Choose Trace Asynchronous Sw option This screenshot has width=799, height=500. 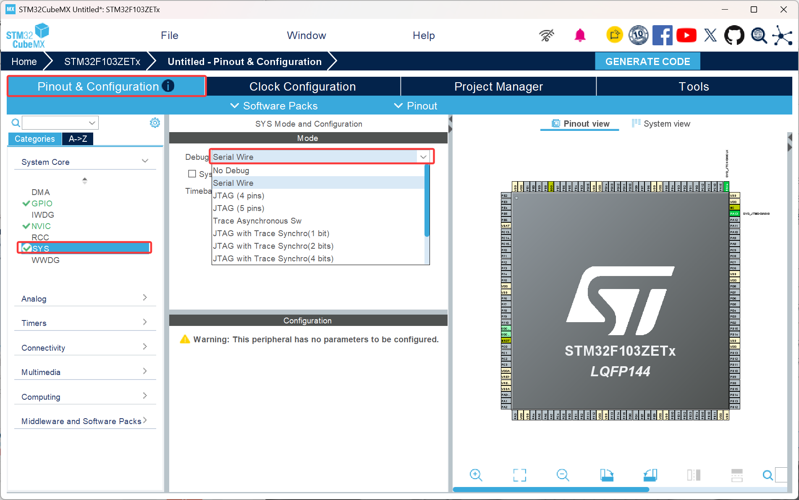click(318, 221)
